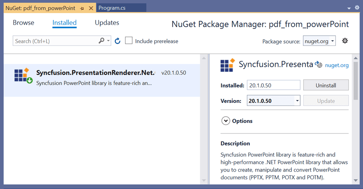Switch to the Browse tab
Image resolution: width=363 pixels, height=189 pixels.
23,23
